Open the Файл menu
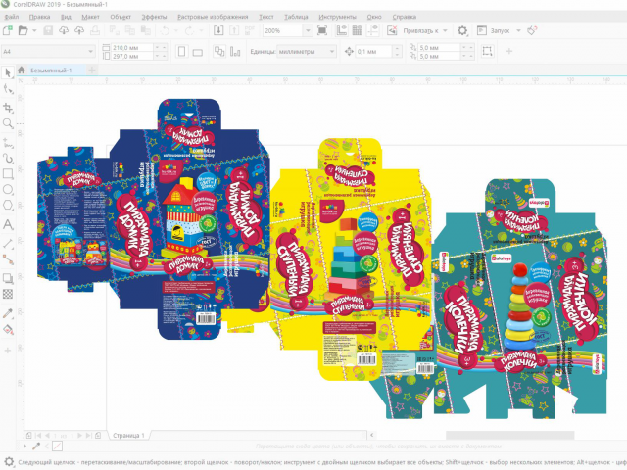 coord(12,17)
